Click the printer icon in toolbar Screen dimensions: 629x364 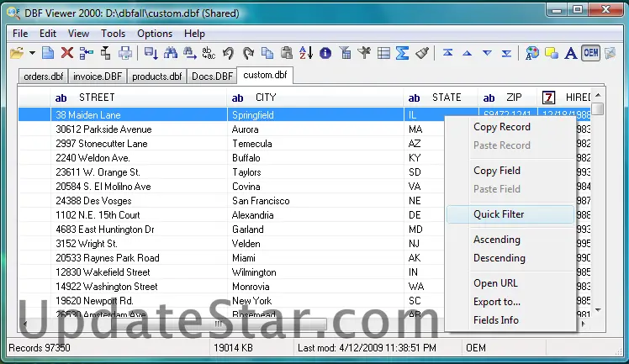tap(125, 53)
